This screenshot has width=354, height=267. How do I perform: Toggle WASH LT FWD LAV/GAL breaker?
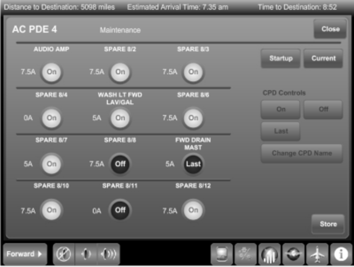[120, 118]
